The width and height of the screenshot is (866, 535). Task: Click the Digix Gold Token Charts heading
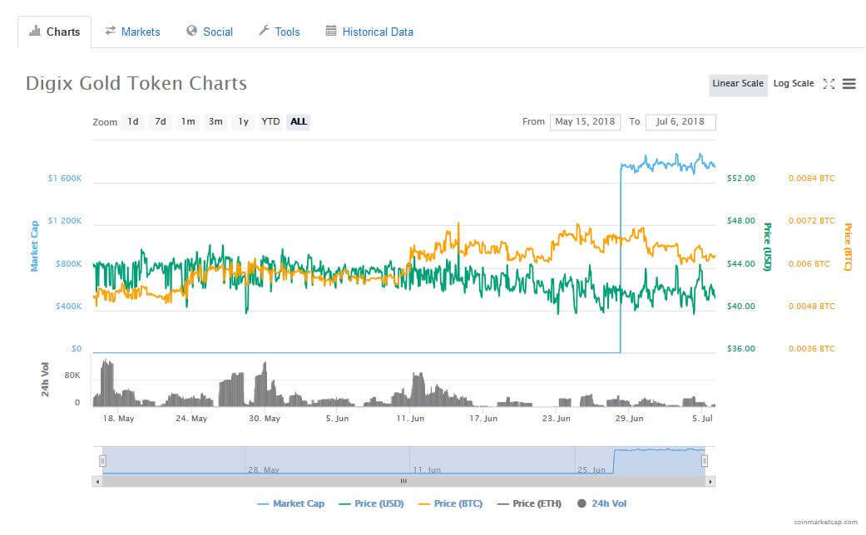click(x=136, y=83)
